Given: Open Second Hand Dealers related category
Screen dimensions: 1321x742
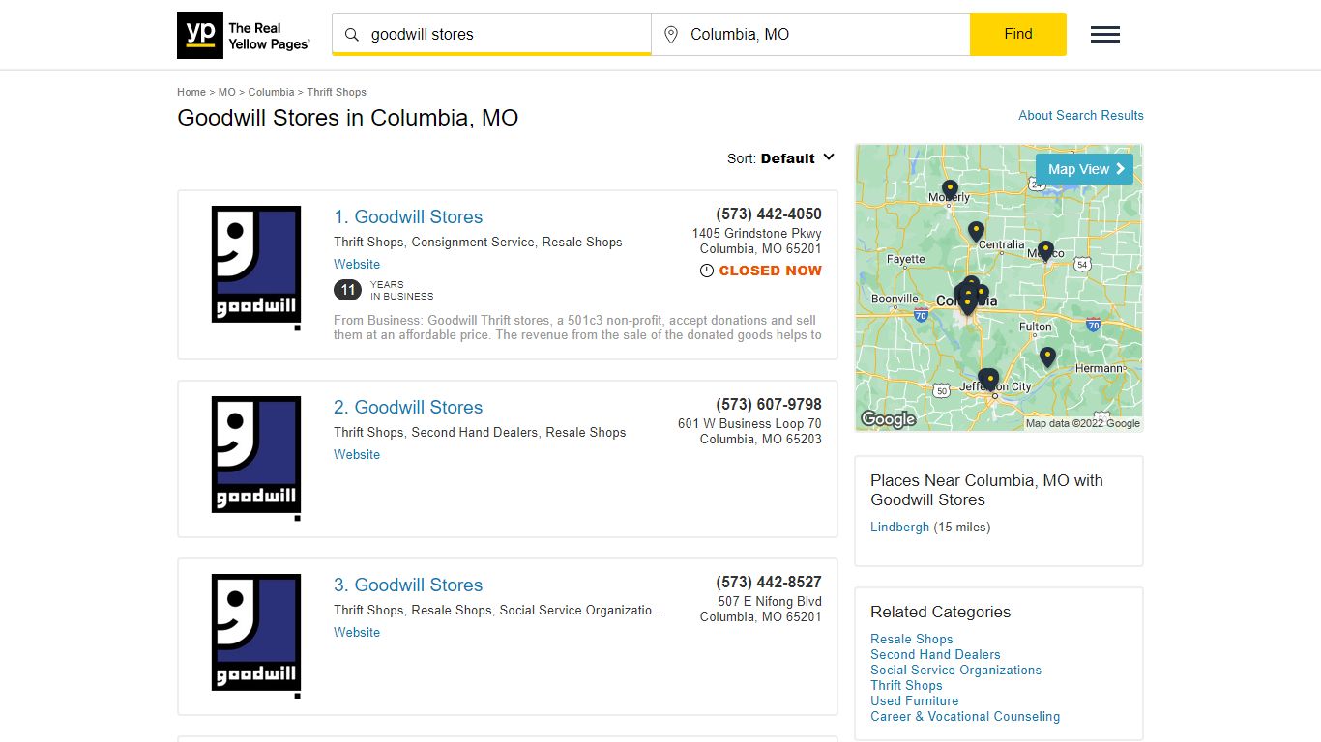Looking at the screenshot, I should tap(935, 655).
